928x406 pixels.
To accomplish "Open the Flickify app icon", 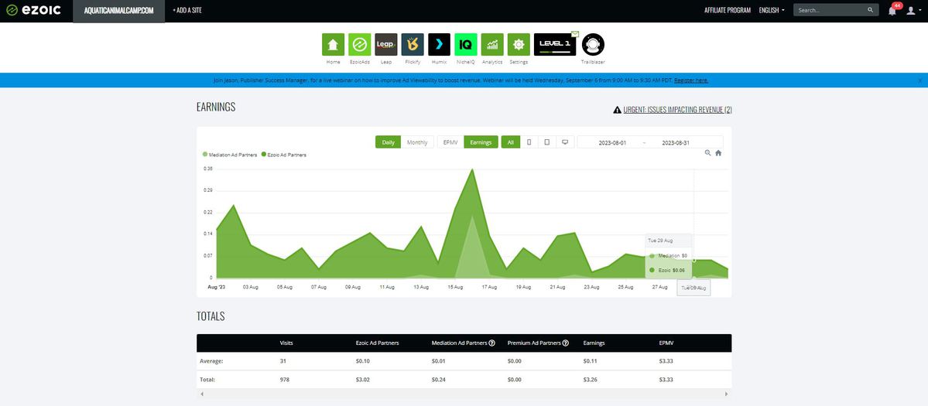I will pyautogui.click(x=413, y=44).
